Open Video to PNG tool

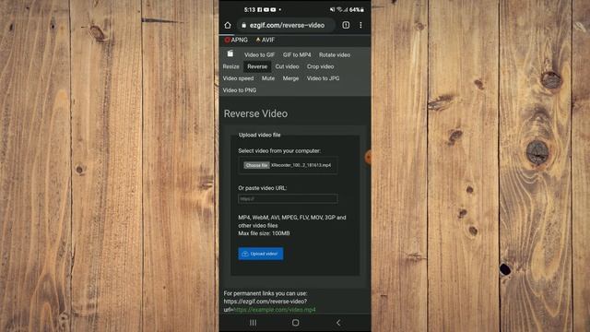[240, 90]
